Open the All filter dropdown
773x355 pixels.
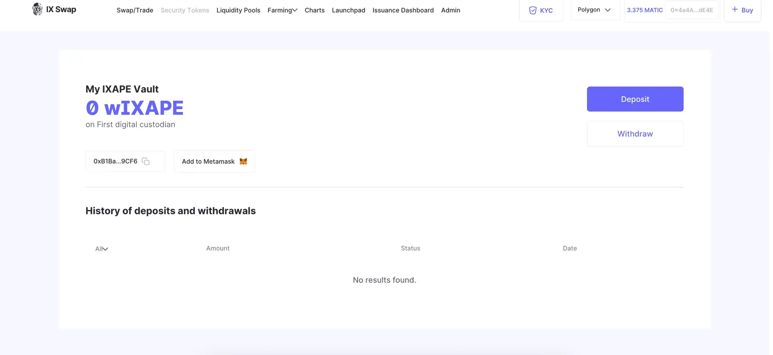tap(101, 249)
